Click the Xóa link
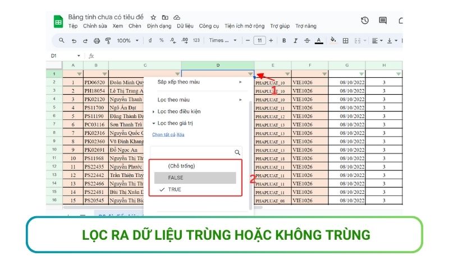 pyautogui.click(x=180, y=134)
